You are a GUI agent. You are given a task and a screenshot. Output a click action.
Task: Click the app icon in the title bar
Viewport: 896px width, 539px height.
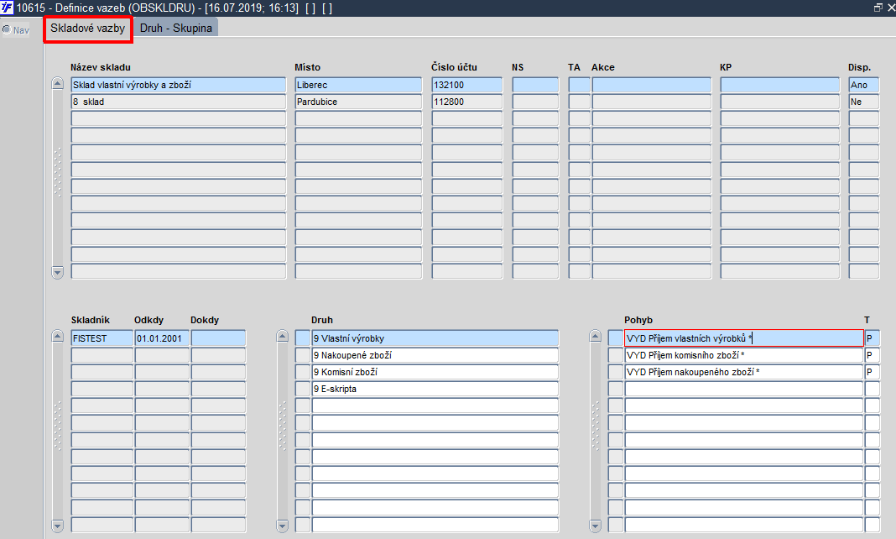7,8
